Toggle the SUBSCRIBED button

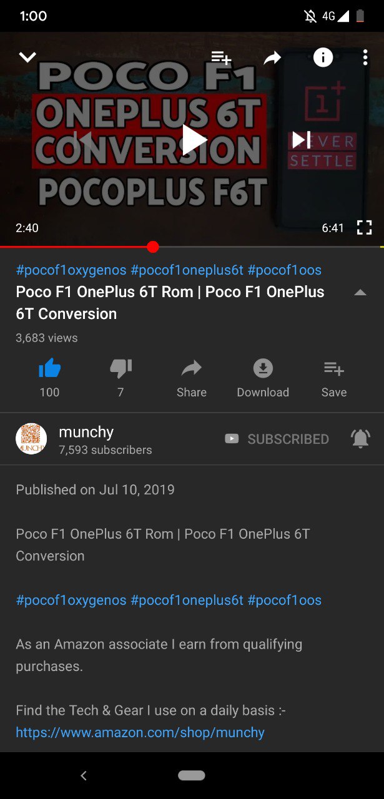277,439
